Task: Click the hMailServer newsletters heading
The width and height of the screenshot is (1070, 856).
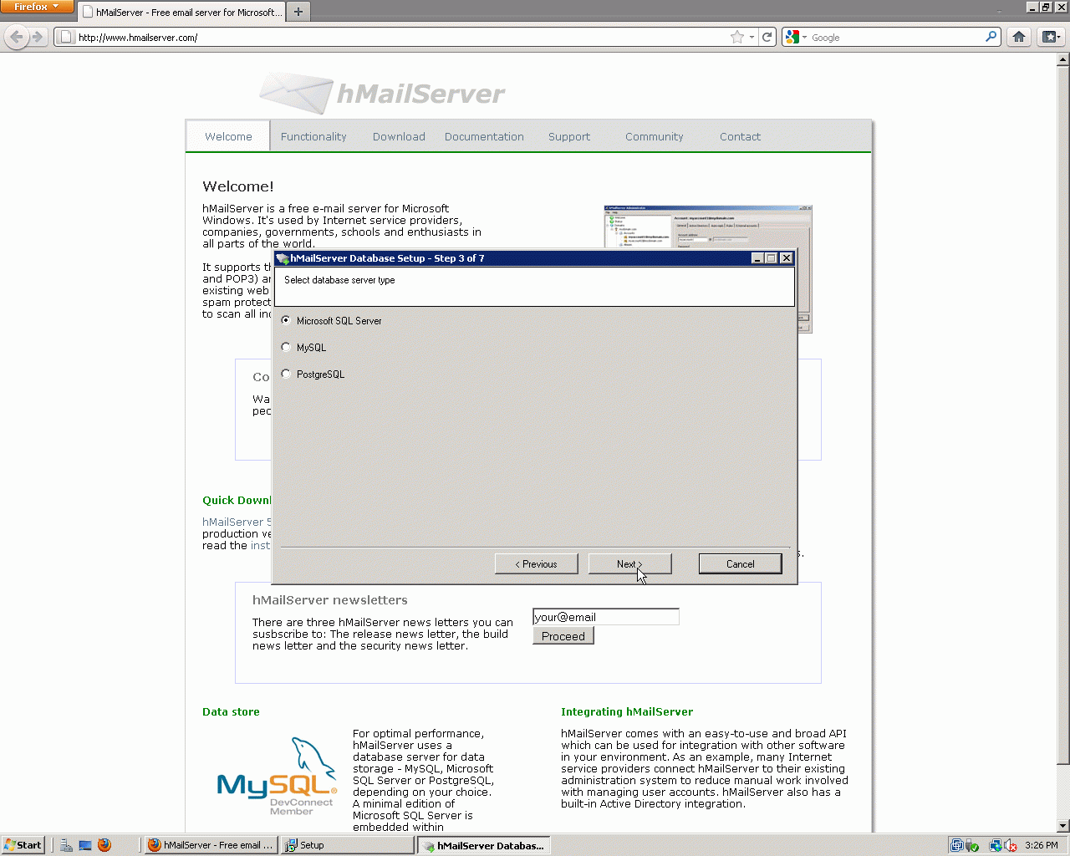Action: pos(330,600)
